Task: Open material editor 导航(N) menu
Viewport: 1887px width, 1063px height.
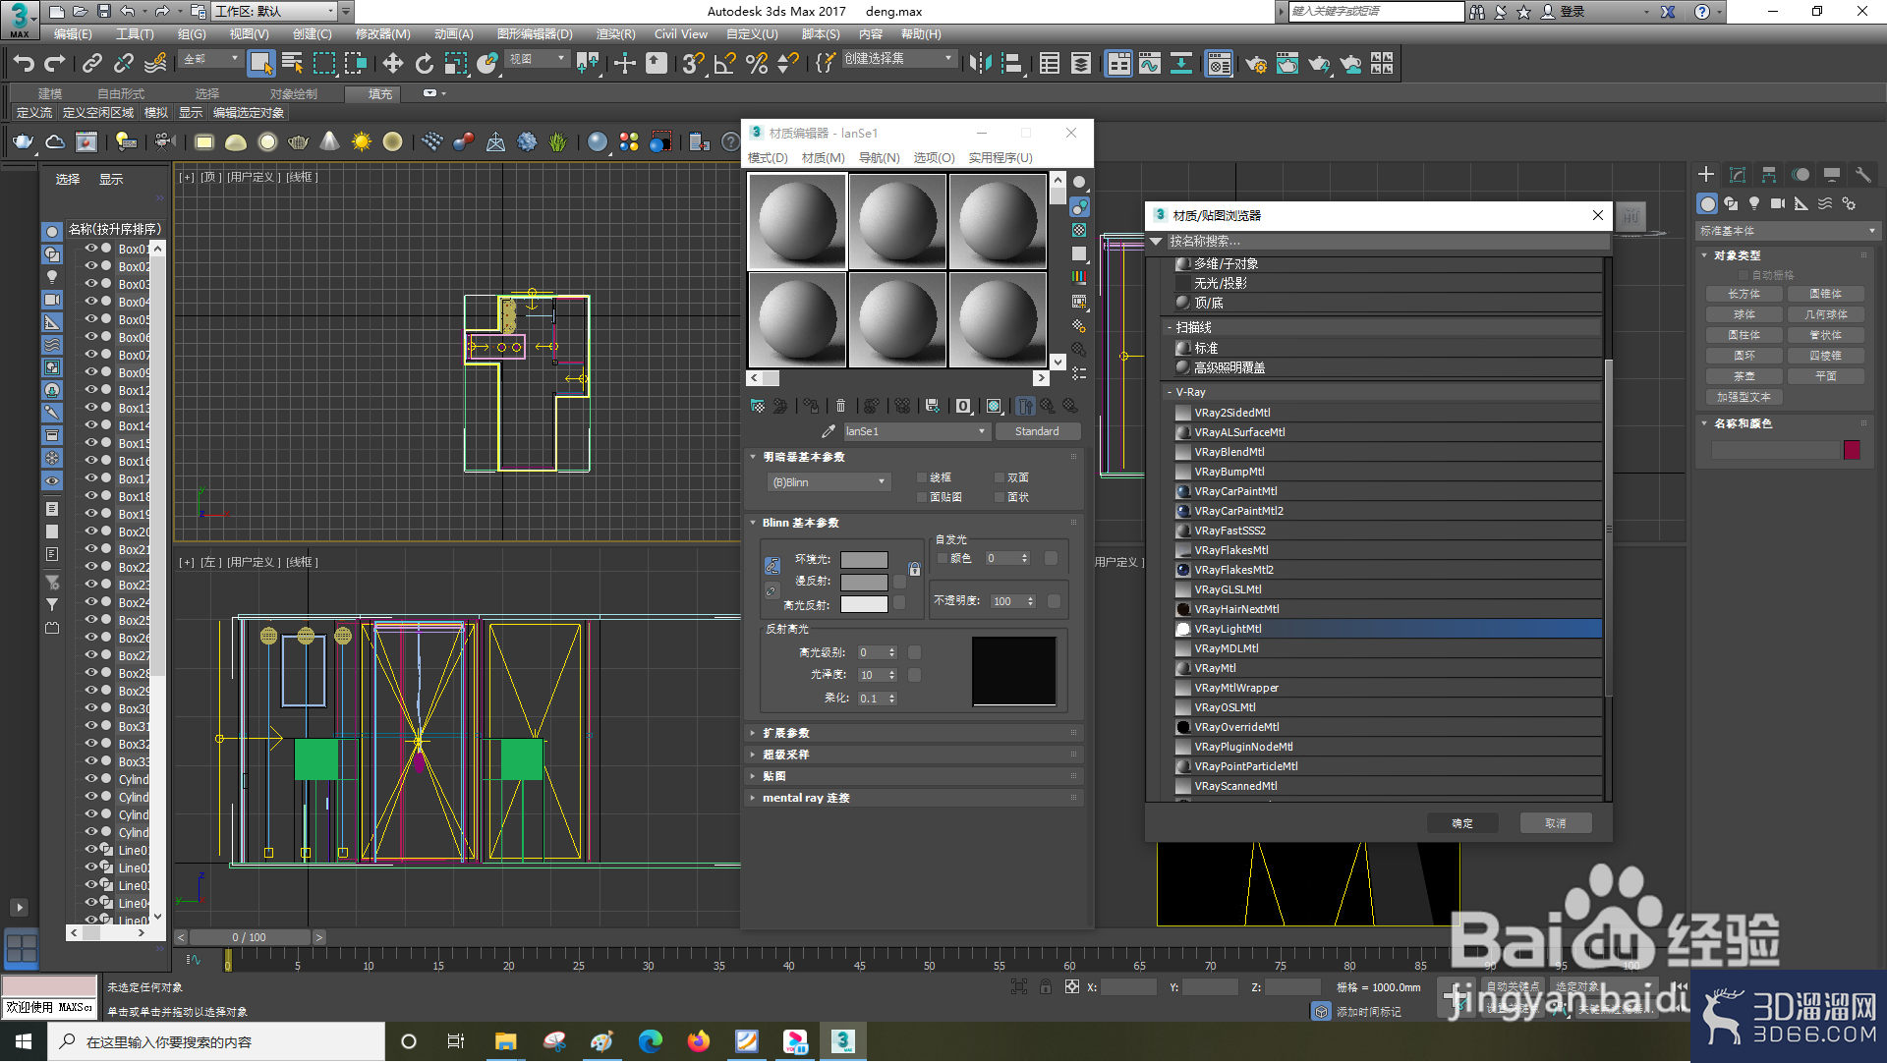Action: coord(879,158)
